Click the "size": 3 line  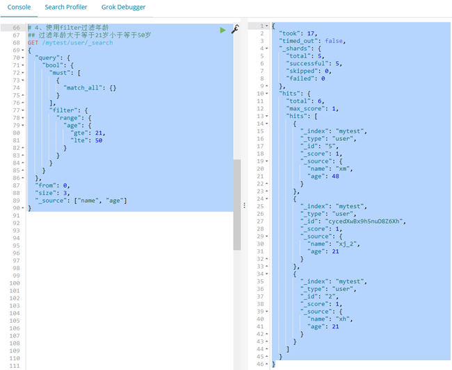(52, 193)
